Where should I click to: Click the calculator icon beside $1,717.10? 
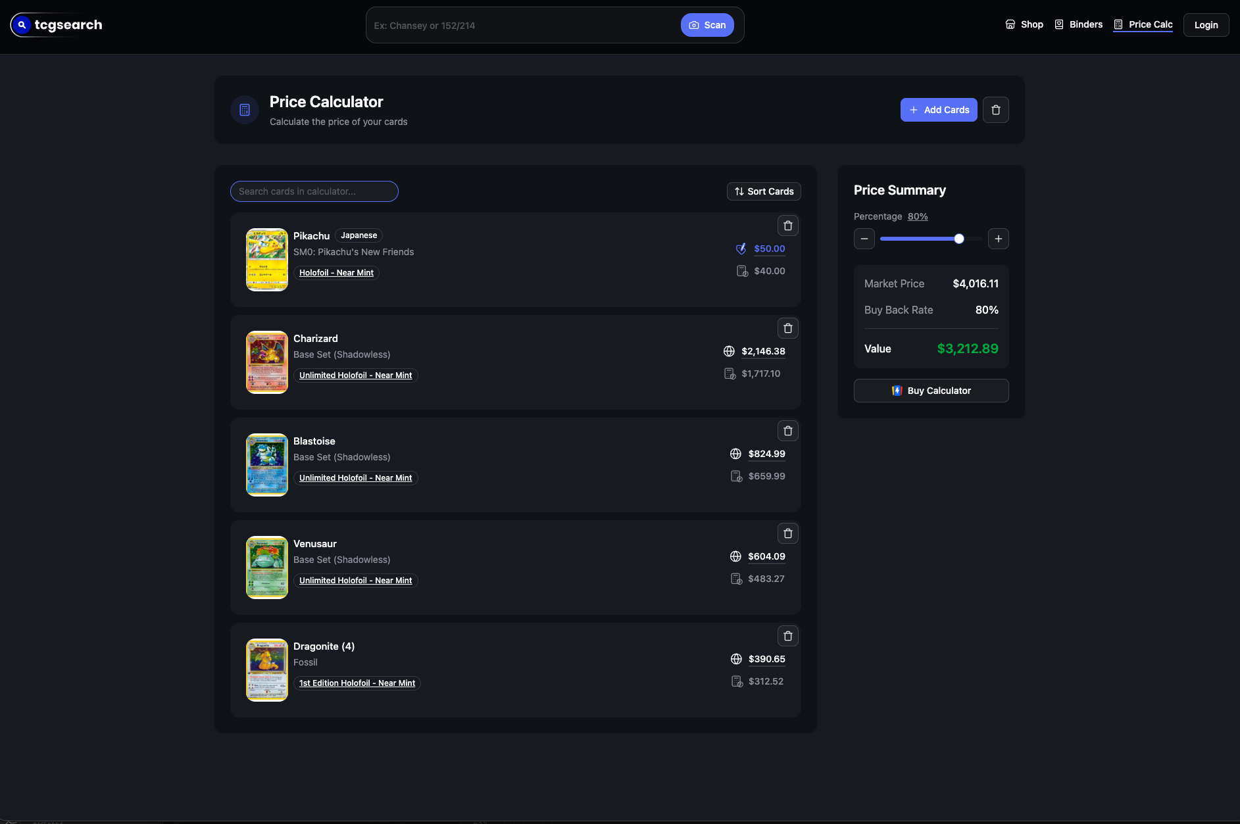pos(730,374)
